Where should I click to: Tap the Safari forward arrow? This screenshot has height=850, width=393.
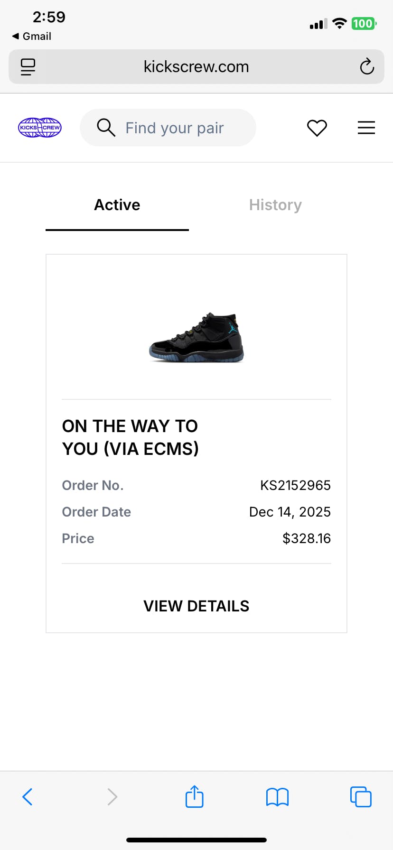pyautogui.click(x=112, y=797)
